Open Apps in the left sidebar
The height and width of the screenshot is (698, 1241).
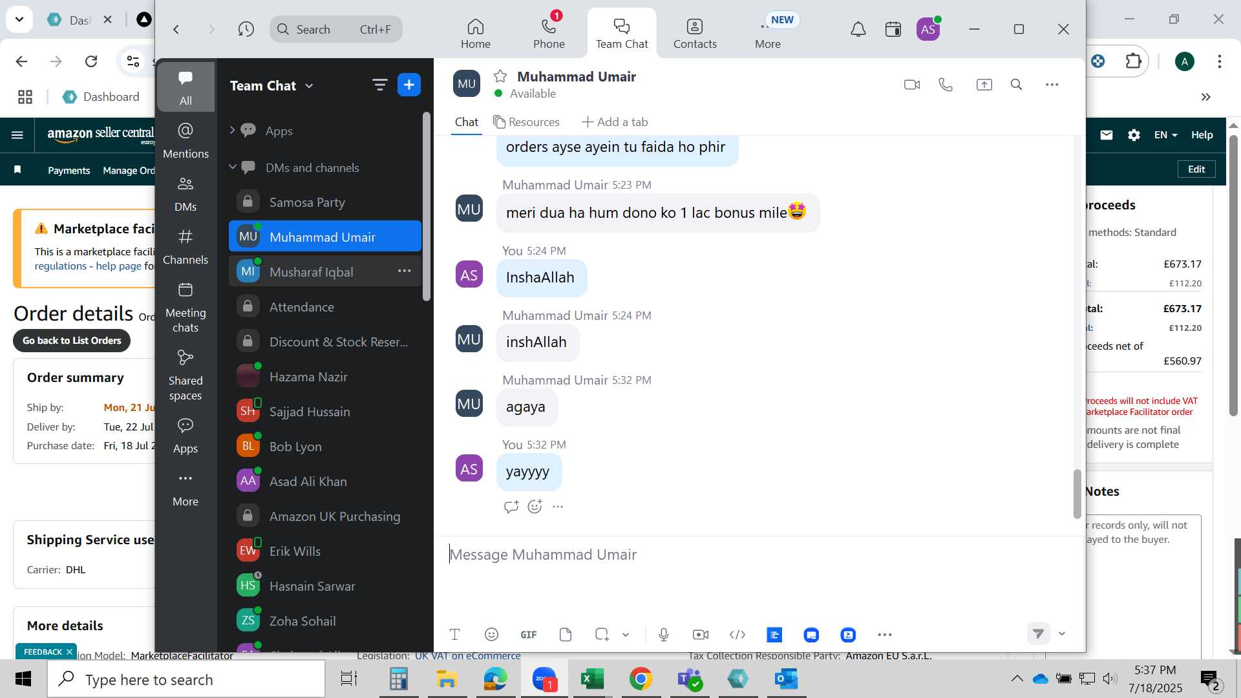186,435
